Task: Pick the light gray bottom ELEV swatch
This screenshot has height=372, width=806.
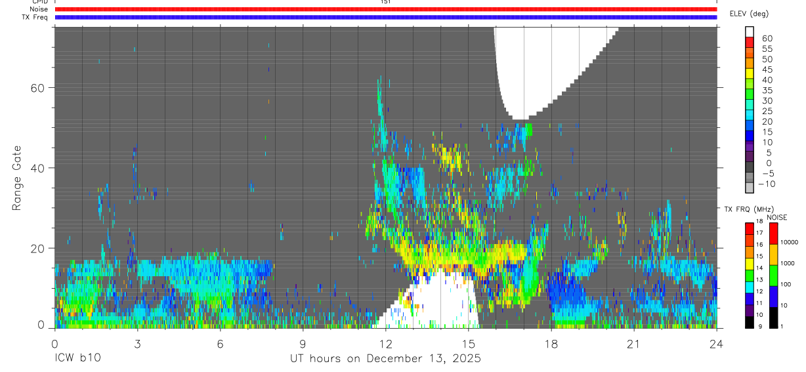Action: click(750, 188)
